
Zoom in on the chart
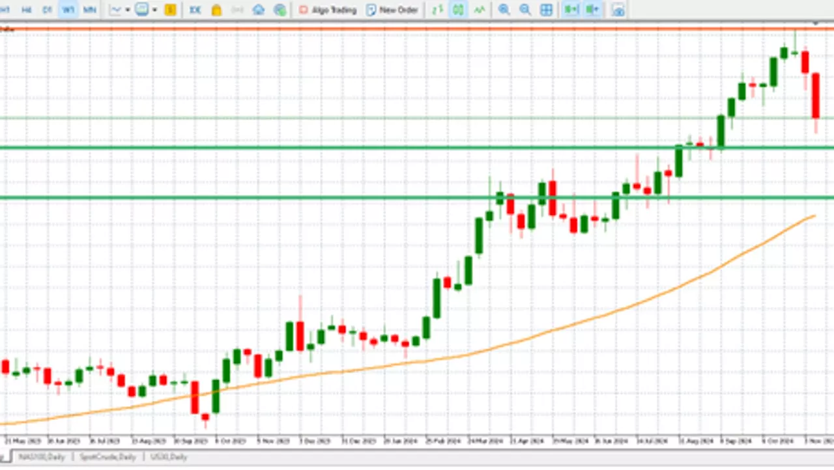point(504,10)
